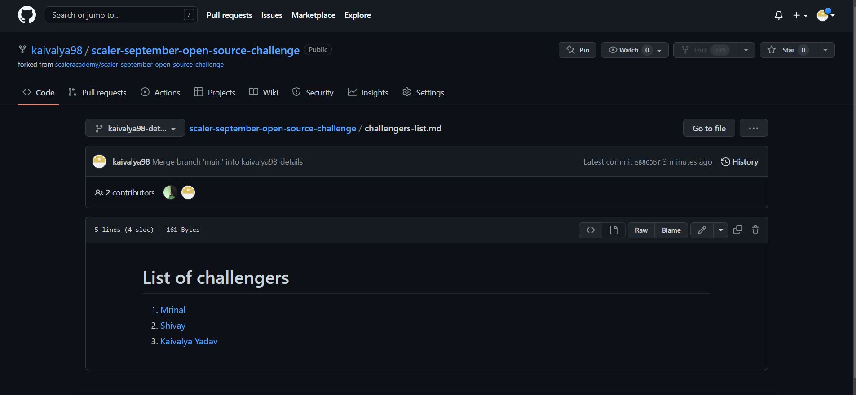Open the kaivalya98-det... branch selector
Image resolution: width=856 pixels, height=395 pixels.
[x=135, y=128]
